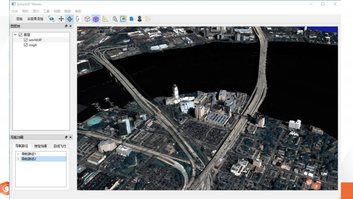Screen dimensions: 353x199
Task: Switch to wireframe cube display
Action: [x=87, y=19]
